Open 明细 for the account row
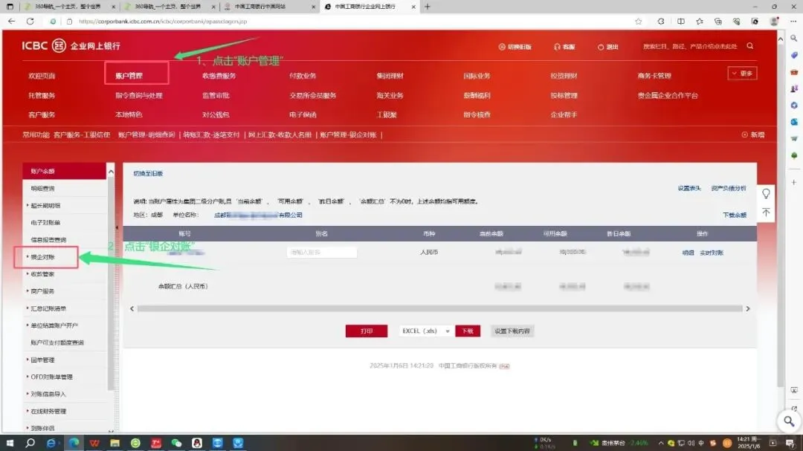Image resolution: width=803 pixels, height=451 pixels. [x=688, y=253]
